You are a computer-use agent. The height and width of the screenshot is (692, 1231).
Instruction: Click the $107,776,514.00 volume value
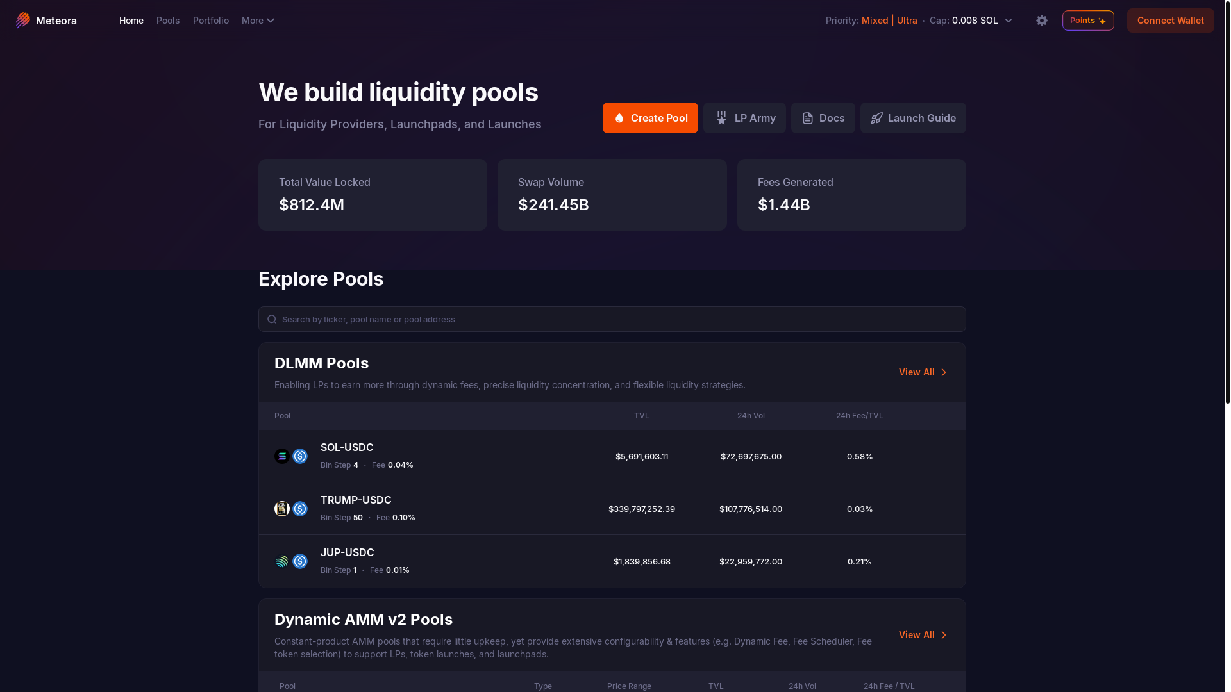click(751, 509)
